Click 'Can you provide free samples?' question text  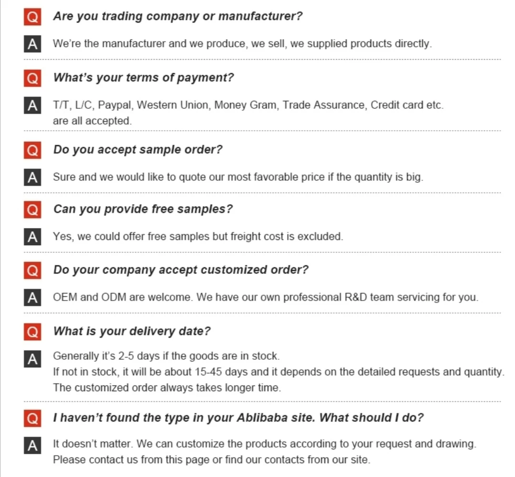coord(143,209)
